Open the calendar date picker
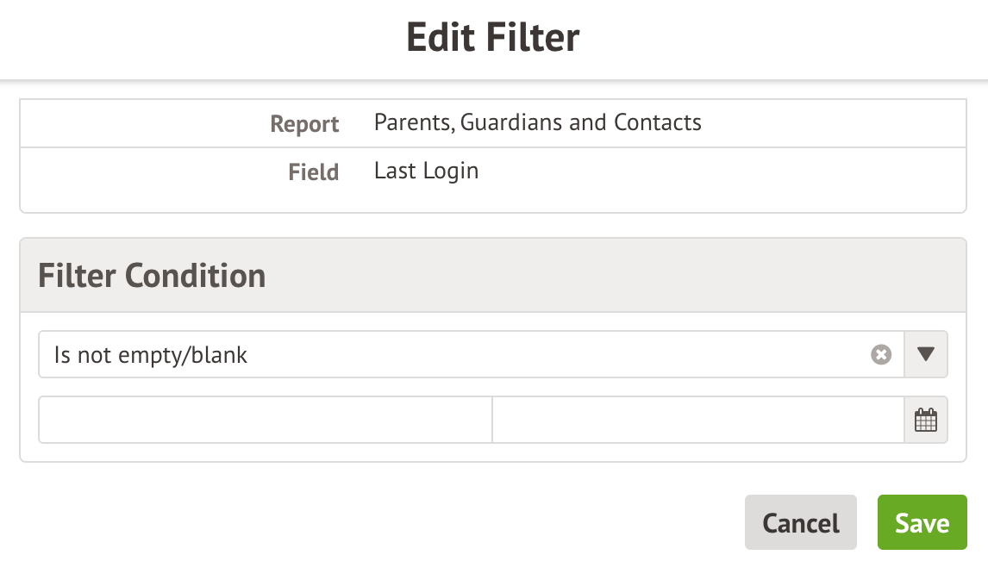Viewport: 988px width, 586px height. [x=925, y=421]
